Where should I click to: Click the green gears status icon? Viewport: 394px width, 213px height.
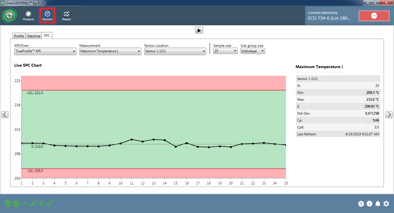pos(50,204)
